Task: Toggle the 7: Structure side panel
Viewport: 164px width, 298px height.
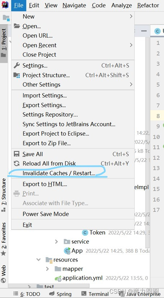Action: pos(4,196)
